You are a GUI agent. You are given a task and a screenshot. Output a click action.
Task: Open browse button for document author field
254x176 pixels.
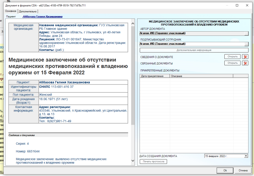coord(246,34)
